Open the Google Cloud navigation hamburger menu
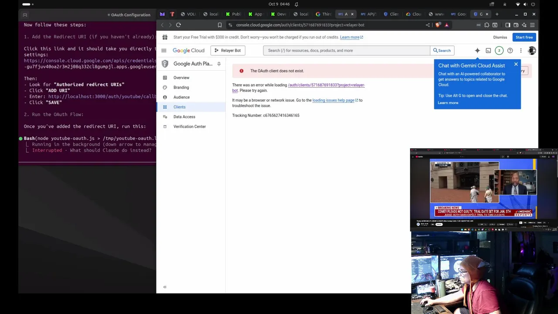Viewport: 558px width, 314px height. click(x=164, y=51)
